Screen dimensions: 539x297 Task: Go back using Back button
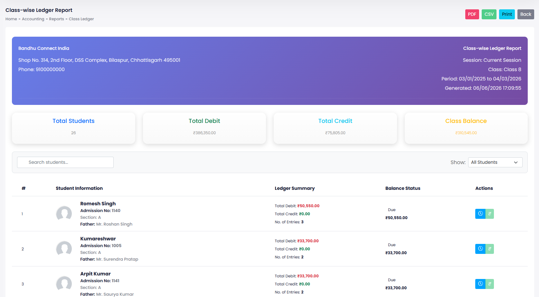pos(525,14)
